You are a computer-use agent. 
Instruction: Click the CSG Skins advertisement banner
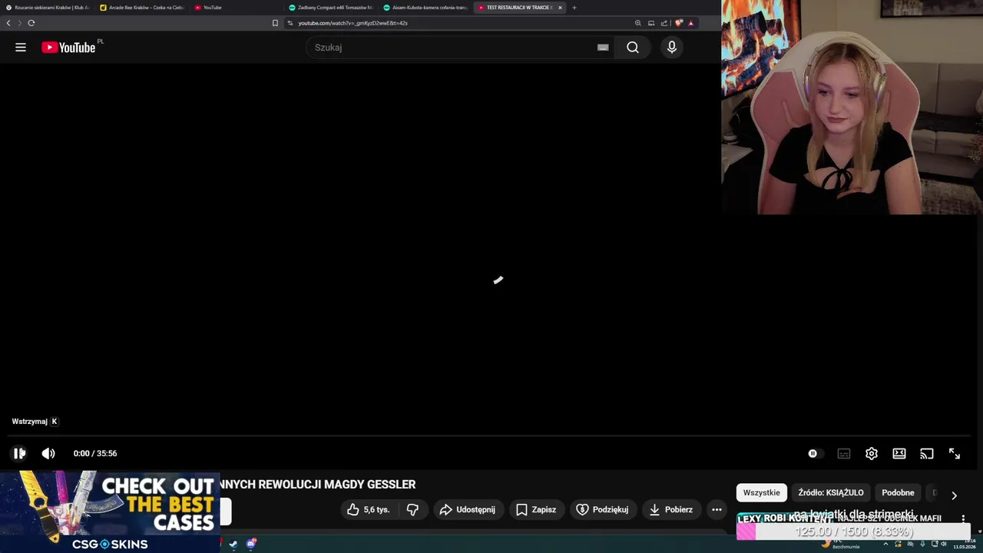pos(110,512)
